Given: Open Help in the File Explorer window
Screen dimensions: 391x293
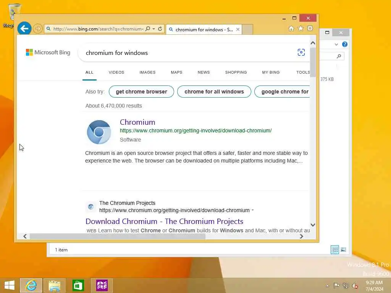Looking at the screenshot, I should coord(345,44).
